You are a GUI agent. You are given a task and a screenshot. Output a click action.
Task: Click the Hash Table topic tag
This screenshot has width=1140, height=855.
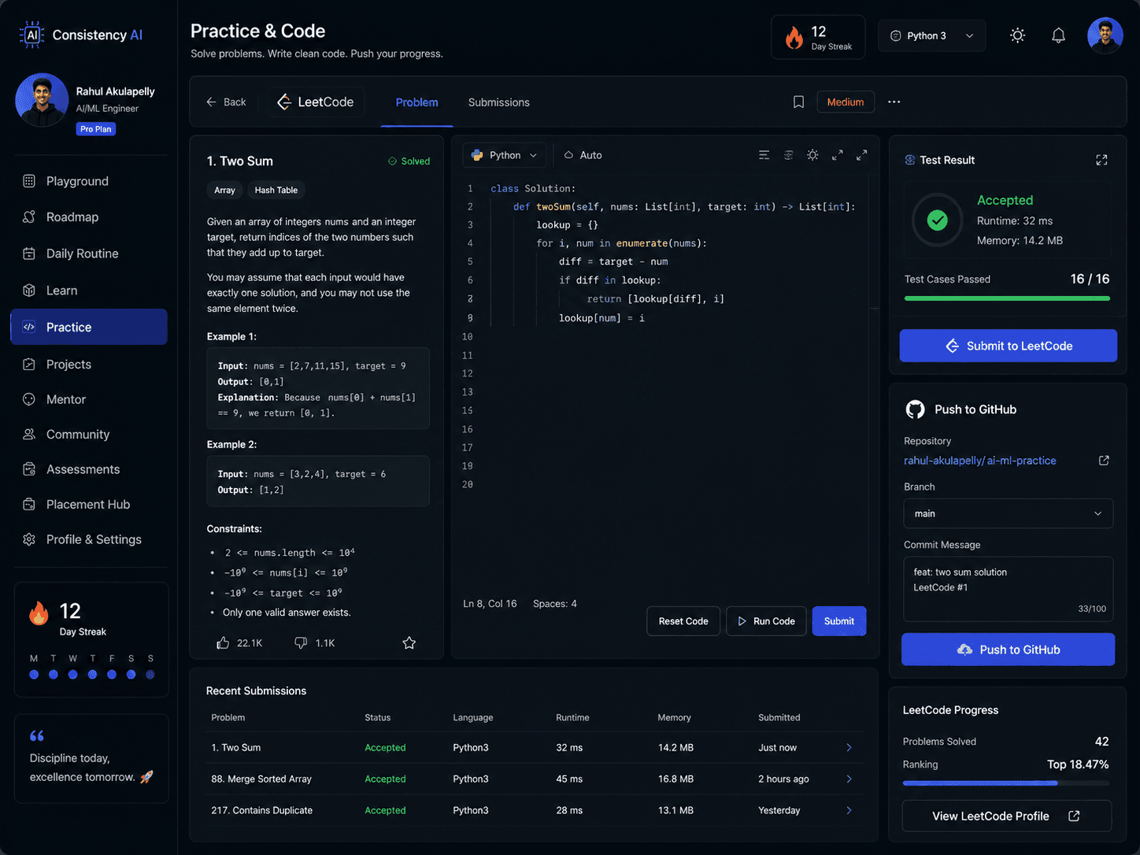tap(276, 191)
